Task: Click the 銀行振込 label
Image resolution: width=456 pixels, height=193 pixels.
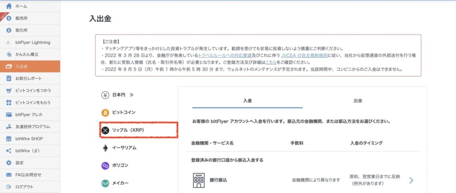Action: pyautogui.click(x=218, y=180)
